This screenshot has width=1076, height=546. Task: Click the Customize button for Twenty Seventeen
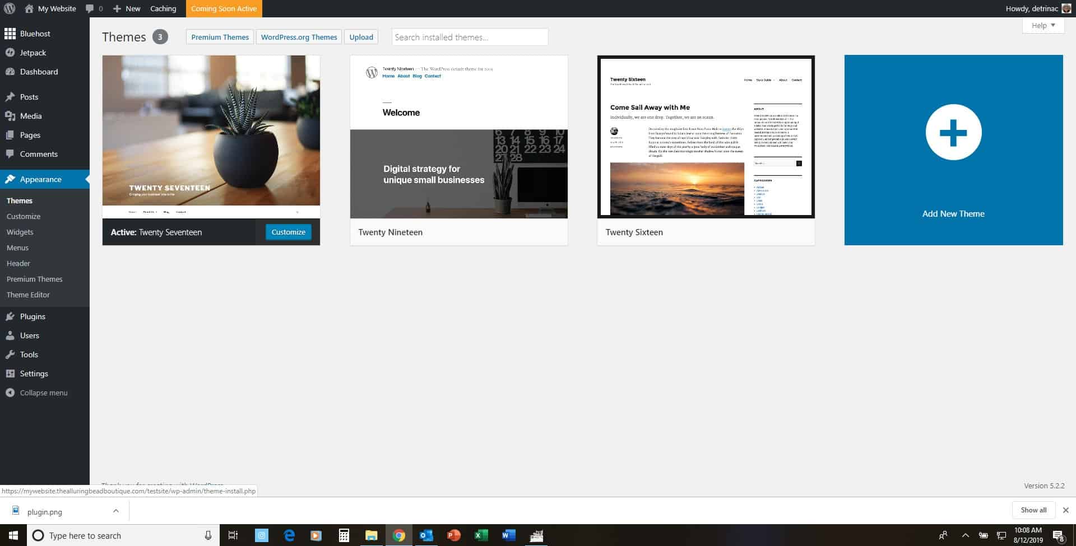coord(288,232)
